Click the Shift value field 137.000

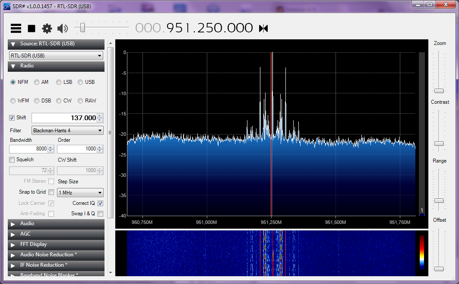pos(64,118)
